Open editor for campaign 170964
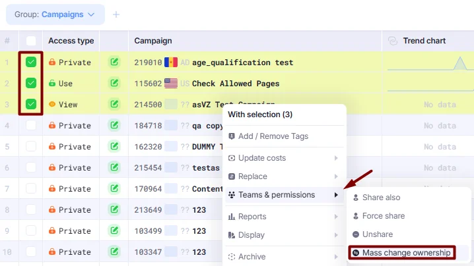The height and width of the screenshot is (266, 474). (114, 189)
